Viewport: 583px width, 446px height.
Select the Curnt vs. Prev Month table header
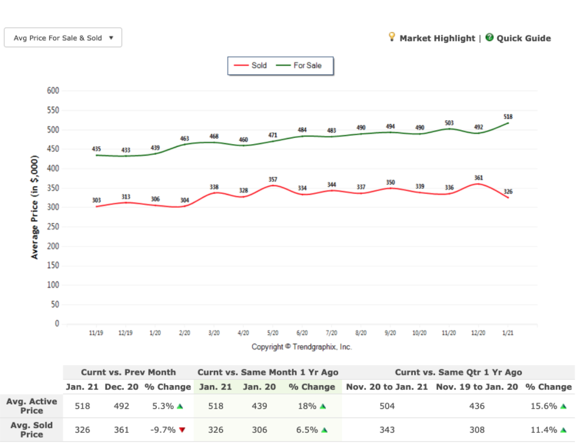click(x=129, y=372)
